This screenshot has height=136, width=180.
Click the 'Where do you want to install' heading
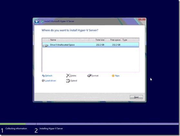(70, 30)
